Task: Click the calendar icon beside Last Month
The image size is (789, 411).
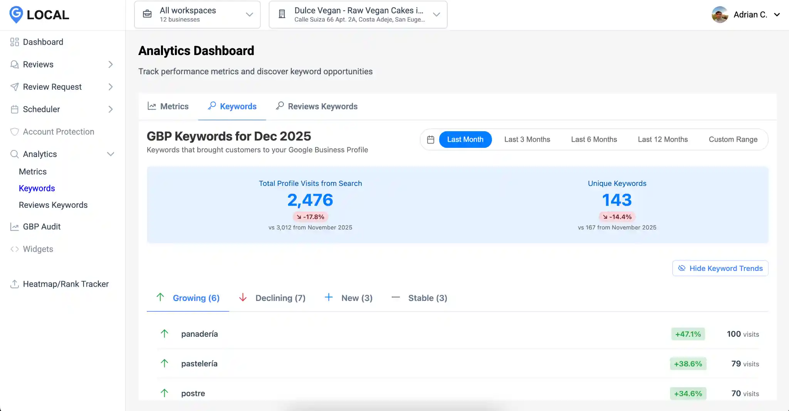Action: coord(431,139)
